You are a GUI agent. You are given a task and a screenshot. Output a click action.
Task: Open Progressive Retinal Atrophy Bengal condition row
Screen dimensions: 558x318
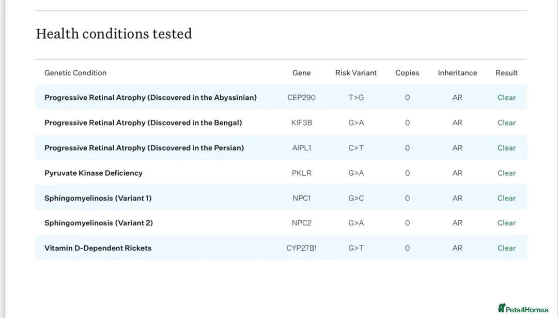tap(143, 123)
